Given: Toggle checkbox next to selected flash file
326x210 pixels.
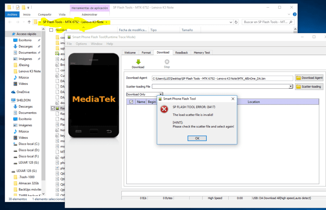Looking at the screenshot, I should click(53, 108).
